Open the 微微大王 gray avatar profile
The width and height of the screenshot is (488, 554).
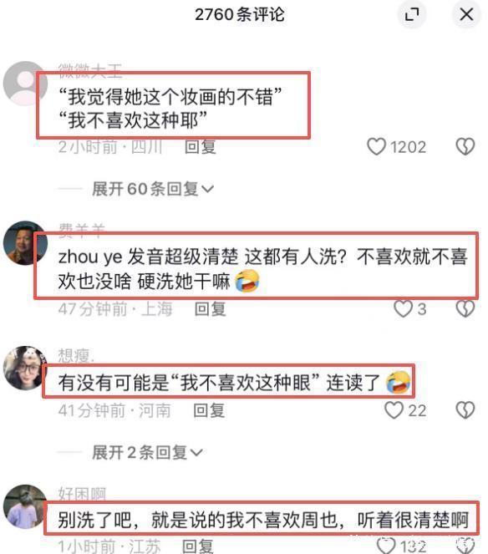tap(25, 84)
